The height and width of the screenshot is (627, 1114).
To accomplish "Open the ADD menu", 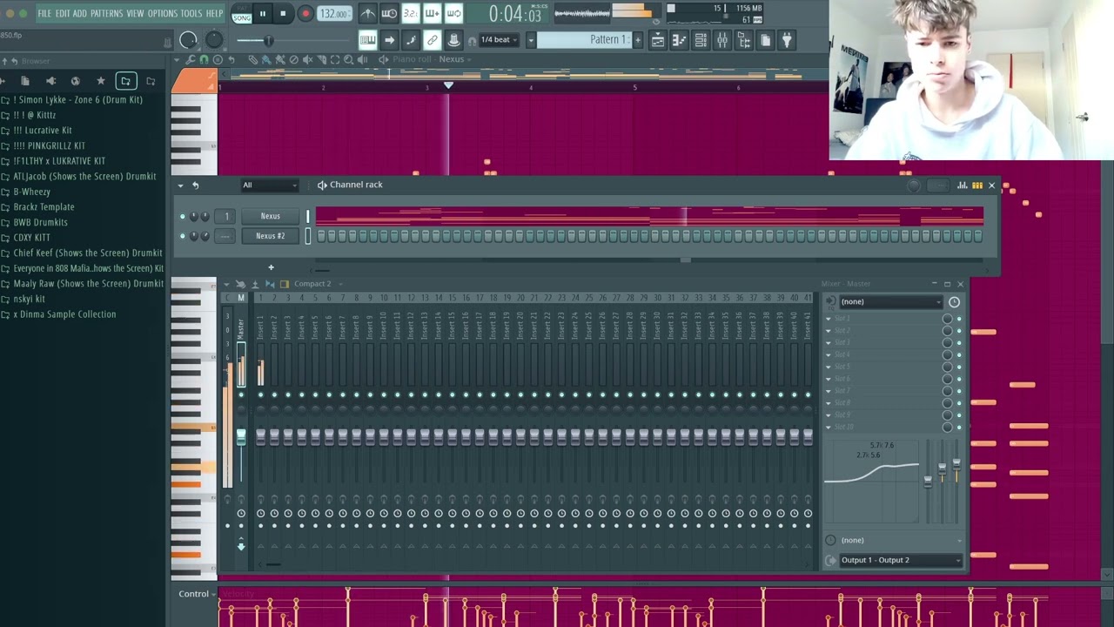I will [x=80, y=13].
